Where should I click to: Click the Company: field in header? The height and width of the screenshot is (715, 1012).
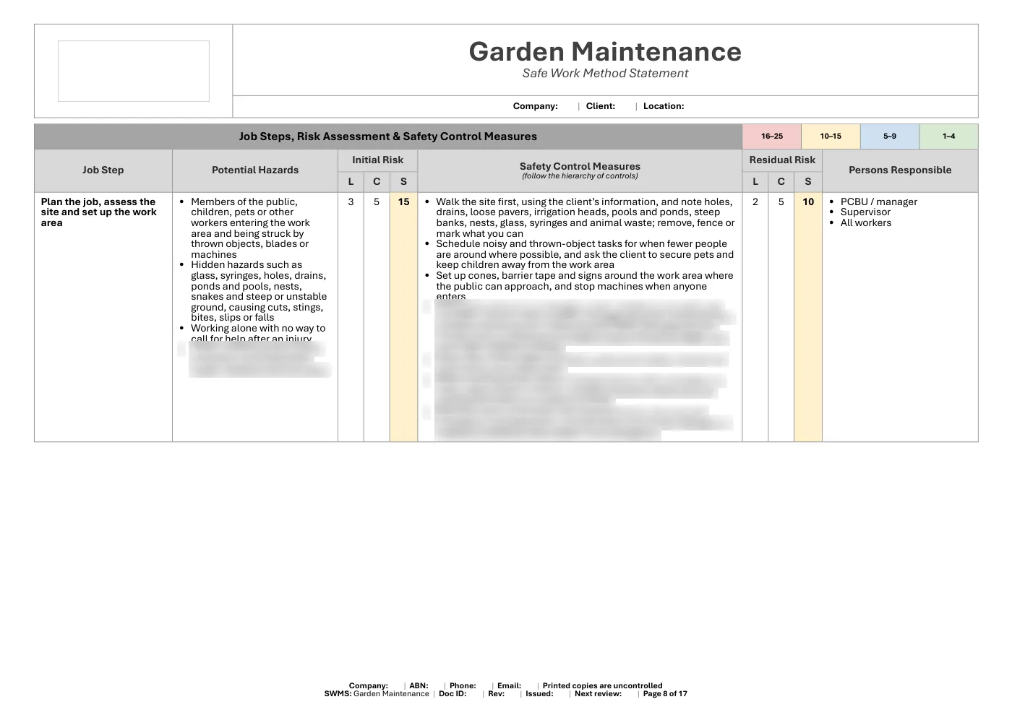(535, 106)
